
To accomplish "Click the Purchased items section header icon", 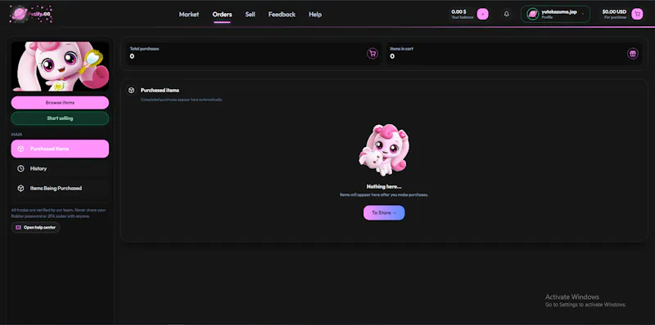I will tap(131, 91).
